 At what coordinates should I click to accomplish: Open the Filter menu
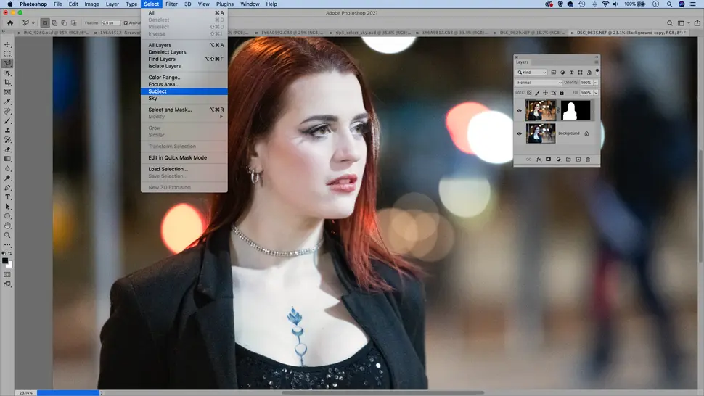(171, 4)
